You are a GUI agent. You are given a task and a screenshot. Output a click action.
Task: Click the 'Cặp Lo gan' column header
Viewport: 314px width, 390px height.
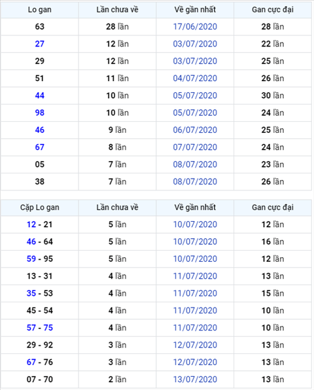click(x=39, y=207)
